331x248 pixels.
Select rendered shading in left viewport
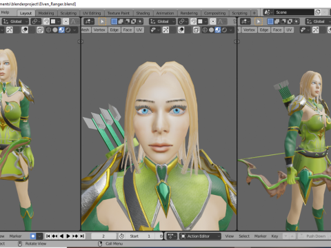[x=68, y=30]
